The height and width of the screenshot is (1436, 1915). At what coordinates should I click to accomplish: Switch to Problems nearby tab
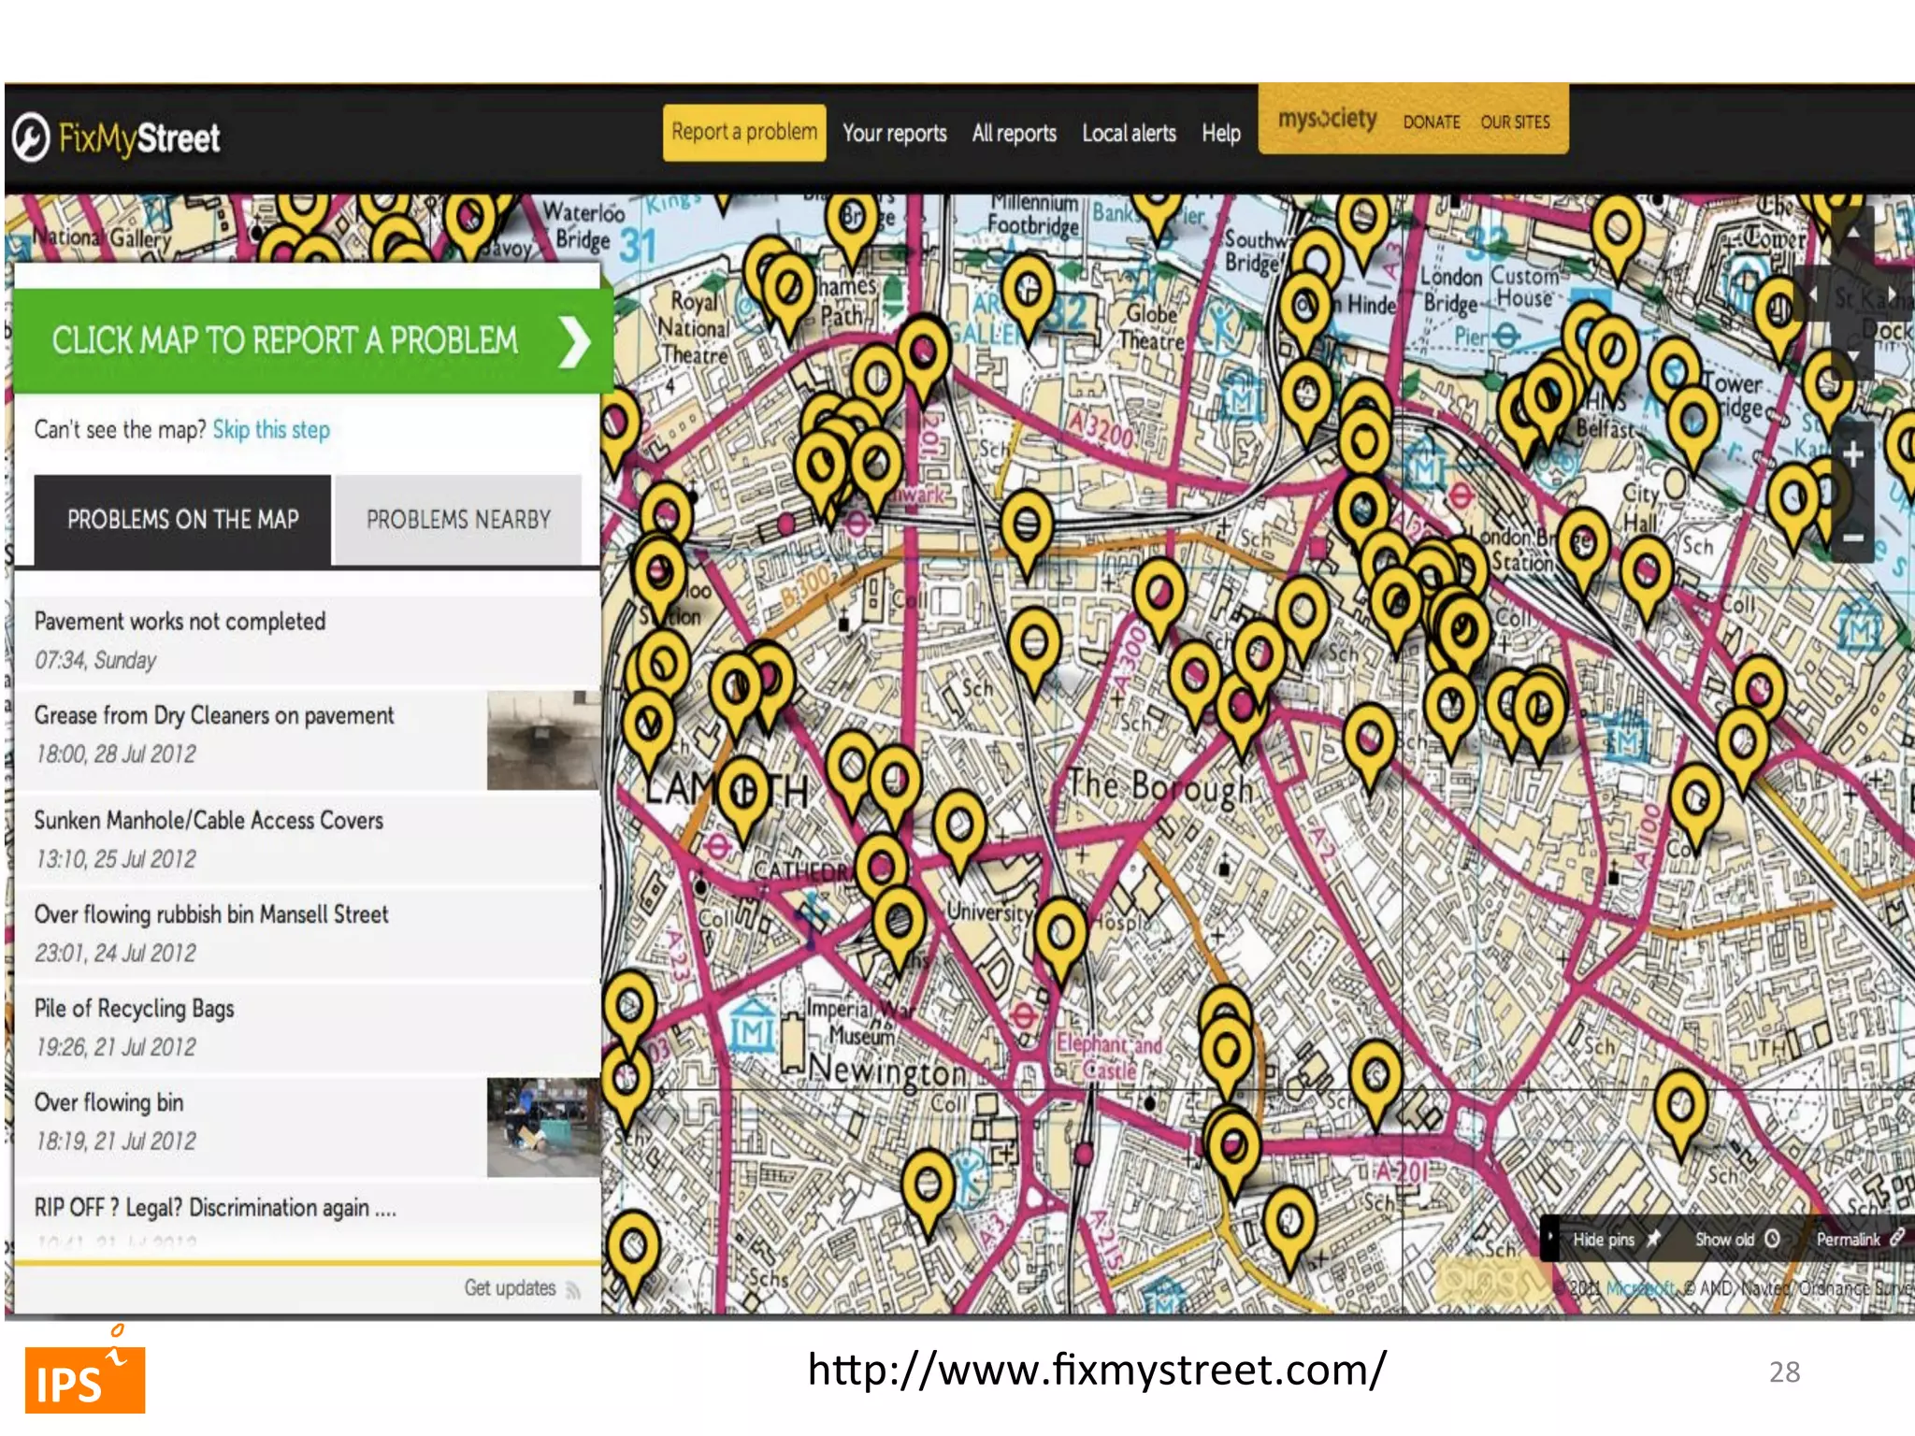(x=458, y=520)
